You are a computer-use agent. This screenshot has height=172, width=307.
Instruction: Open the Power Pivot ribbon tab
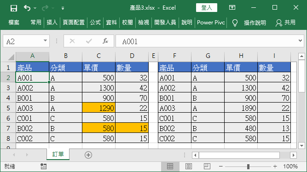tap(211, 23)
